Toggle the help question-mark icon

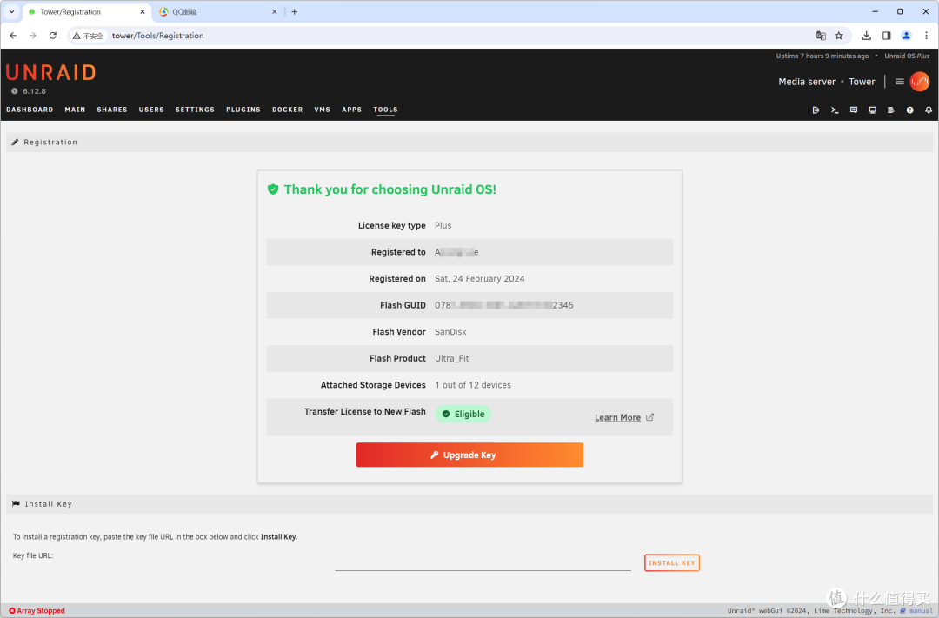910,110
